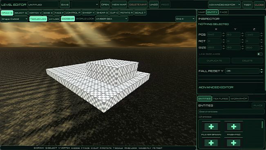Open the Textures tab

(221, 99)
